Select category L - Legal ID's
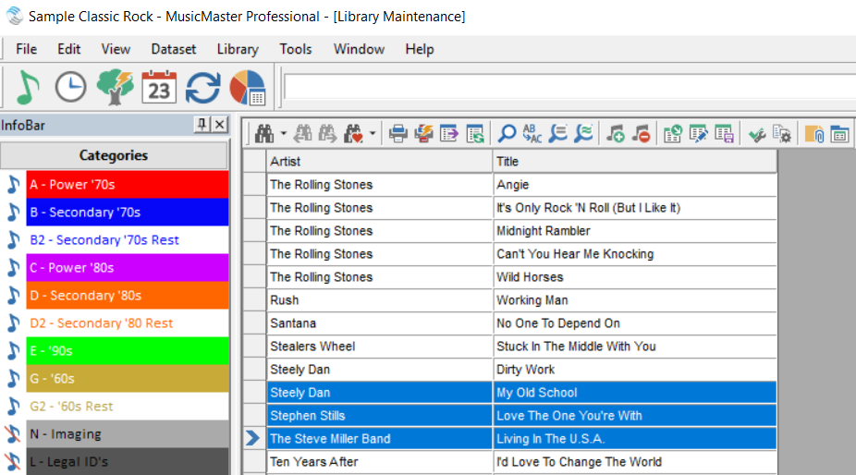The width and height of the screenshot is (856, 475). tap(128, 462)
